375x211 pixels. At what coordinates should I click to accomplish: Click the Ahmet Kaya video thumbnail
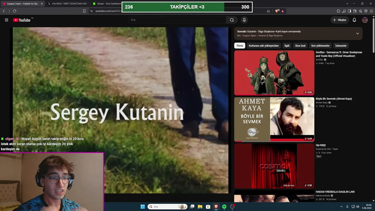(x=274, y=119)
